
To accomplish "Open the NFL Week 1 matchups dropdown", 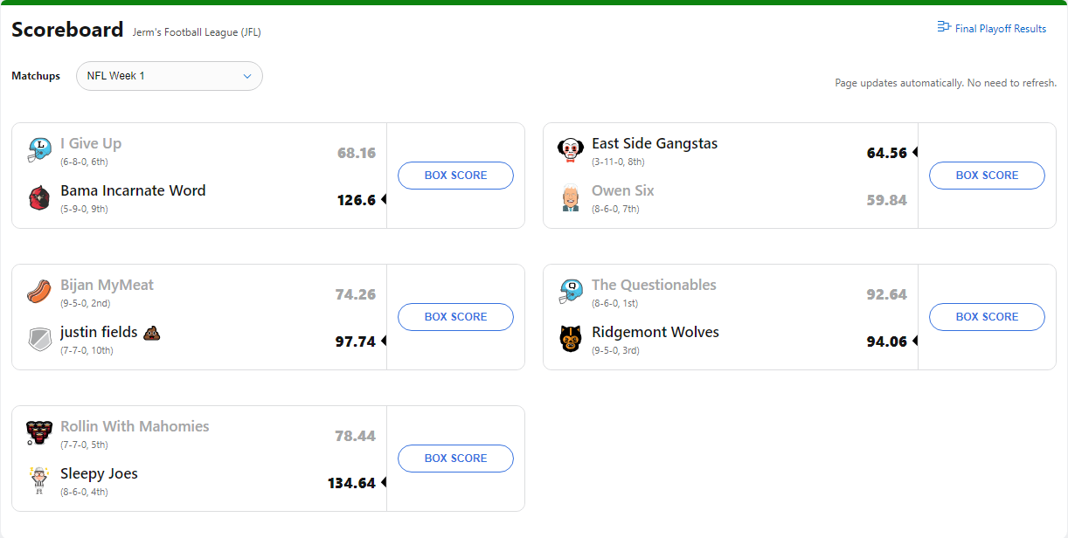I will pyautogui.click(x=170, y=76).
